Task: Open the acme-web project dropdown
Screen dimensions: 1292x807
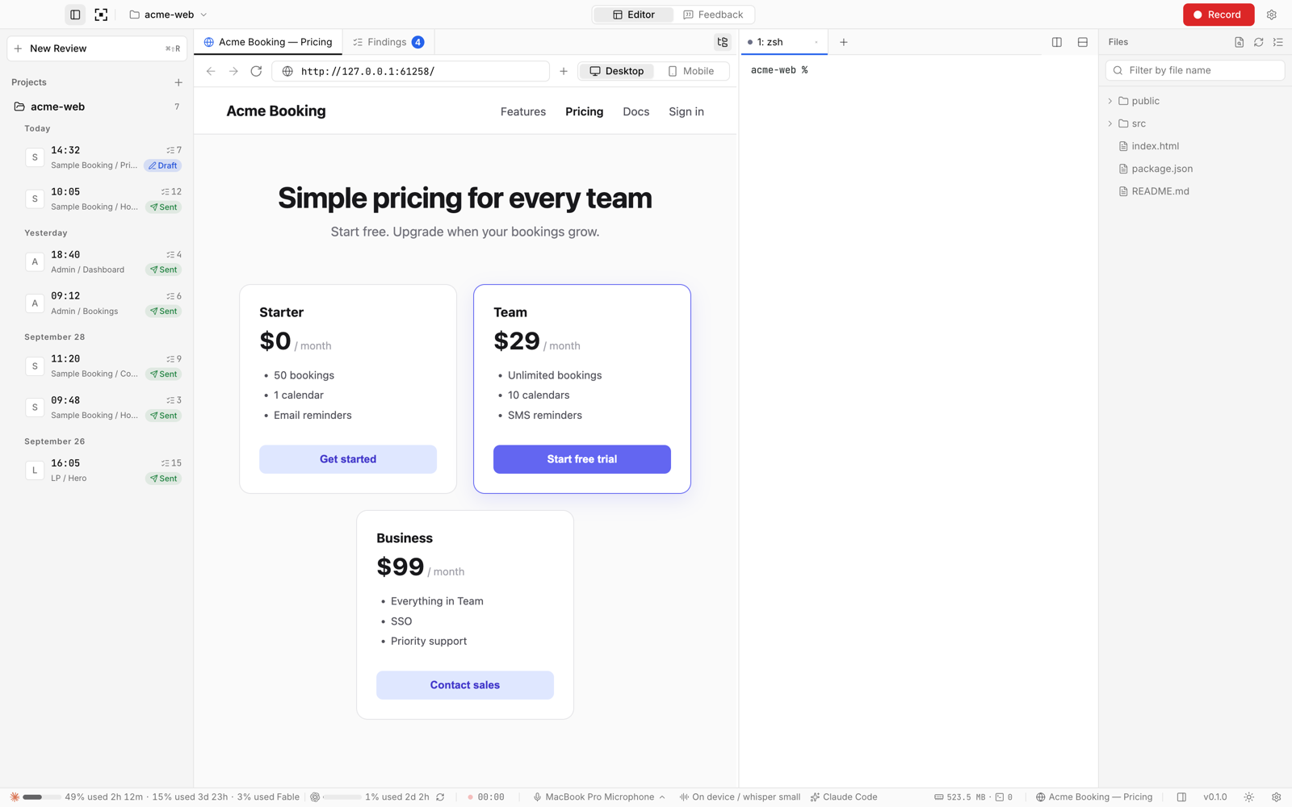Action: pyautogui.click(x=168, y=15)
